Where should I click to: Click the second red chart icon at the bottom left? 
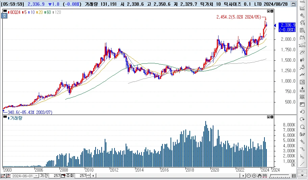[x=8, y=176]
